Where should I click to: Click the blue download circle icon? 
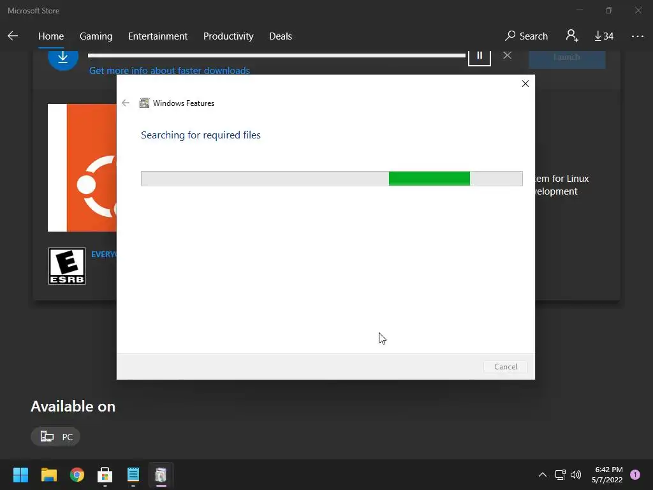click(x=63, y=58)
